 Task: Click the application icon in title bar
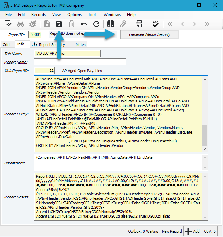6,5
